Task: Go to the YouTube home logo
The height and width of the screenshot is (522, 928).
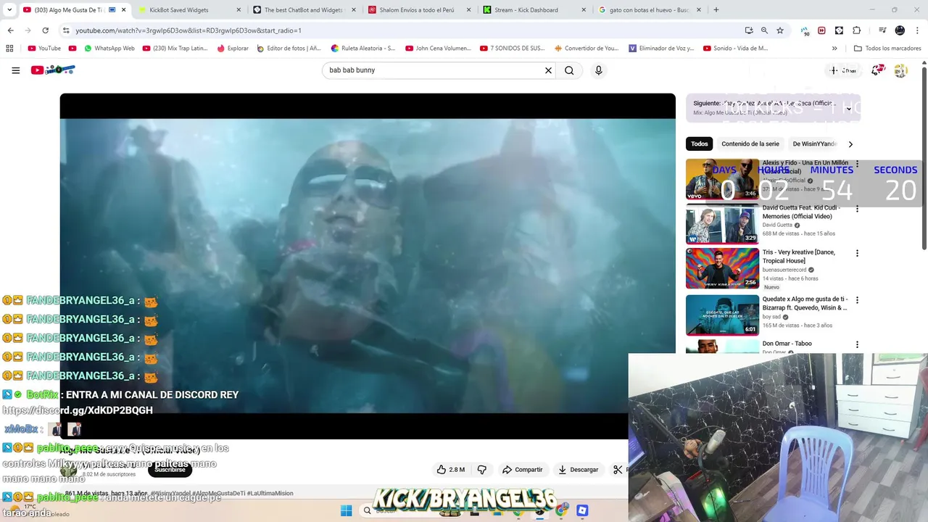Action: tap(53, 70)
